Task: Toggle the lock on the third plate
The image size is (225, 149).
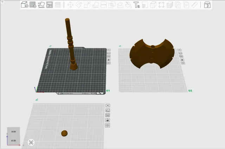Action: (x=108, y=120)
